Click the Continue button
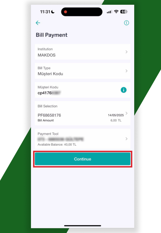 point(83,159)
